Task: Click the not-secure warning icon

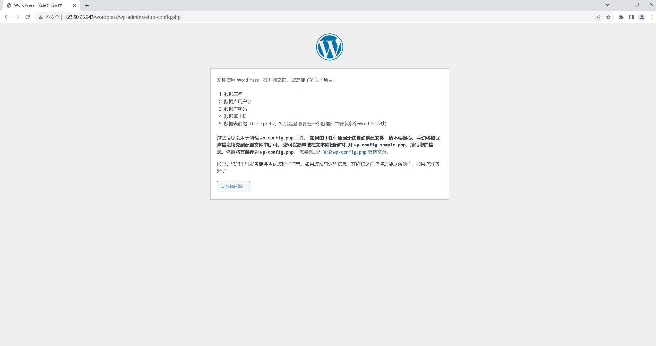Action: pos(40,17)
